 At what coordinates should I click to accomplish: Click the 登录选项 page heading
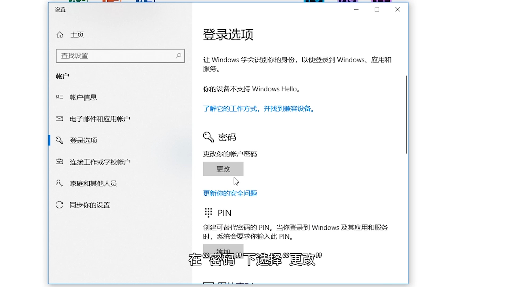(x=228, y=35)
